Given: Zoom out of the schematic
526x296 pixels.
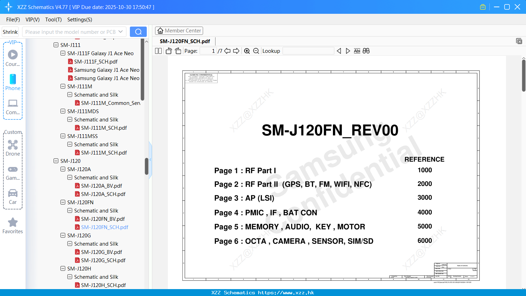Looking at the screenshot, I should (256, 51).
